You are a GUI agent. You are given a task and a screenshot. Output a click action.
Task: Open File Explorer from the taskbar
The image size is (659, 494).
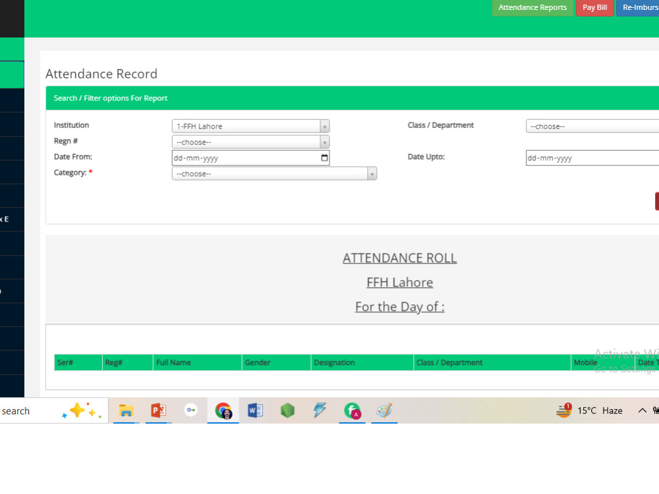(126, 410)
